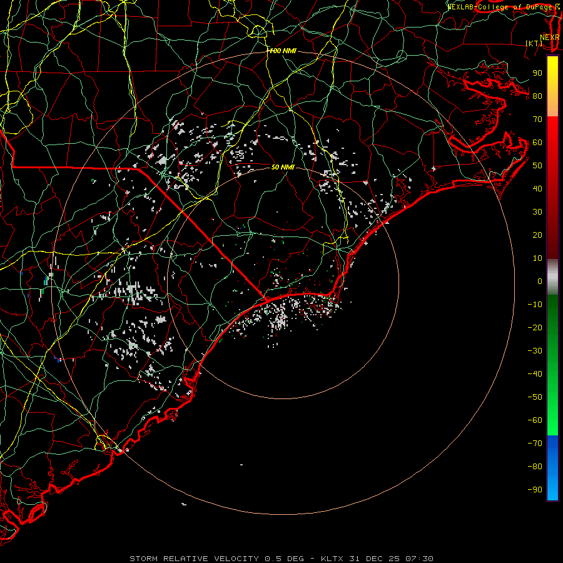Viewport: 563px width, 563px height.
Task: Click the -80 label on velocity scale
Action: [535, 467]
